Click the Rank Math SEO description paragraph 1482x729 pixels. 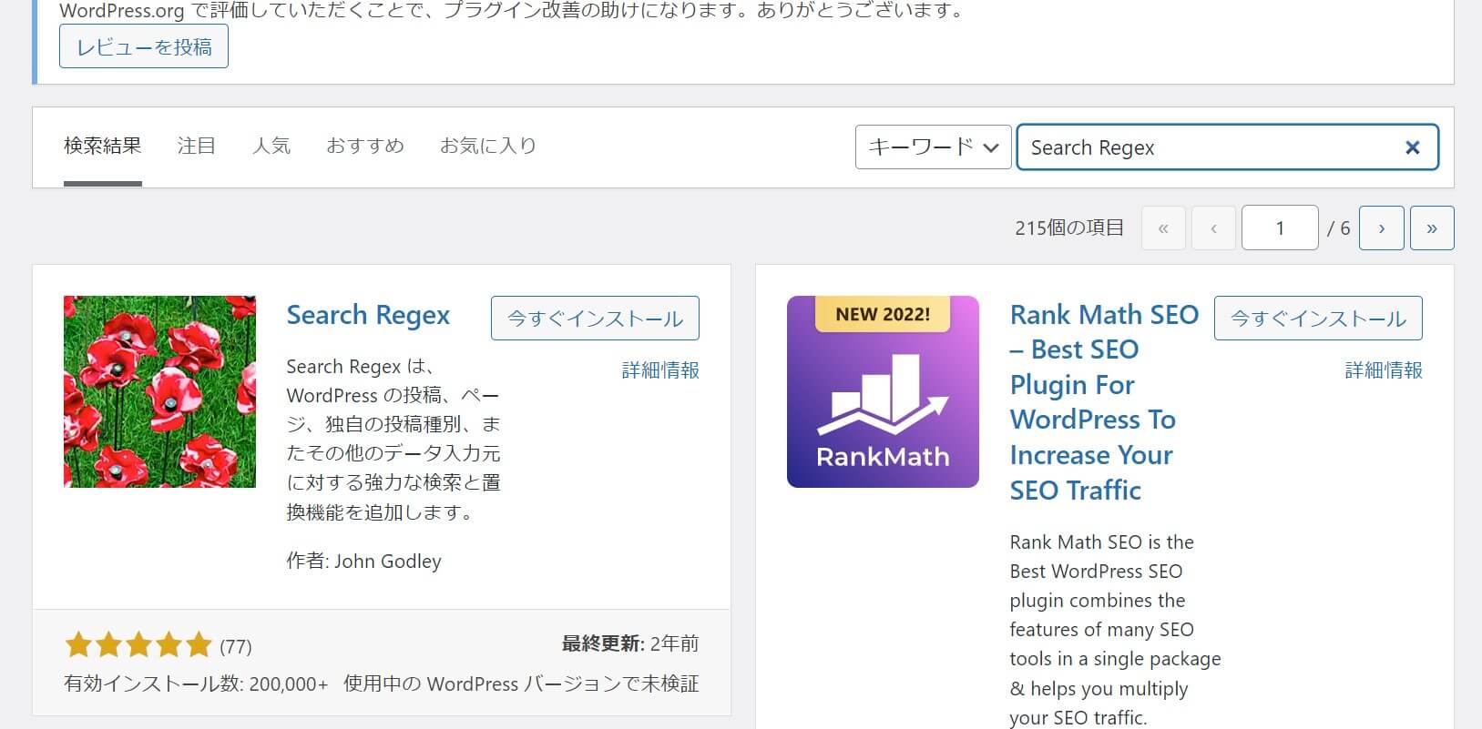[1115, 630]
